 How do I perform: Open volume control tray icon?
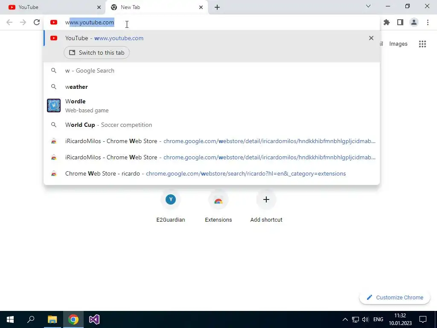tap(365, 319)
